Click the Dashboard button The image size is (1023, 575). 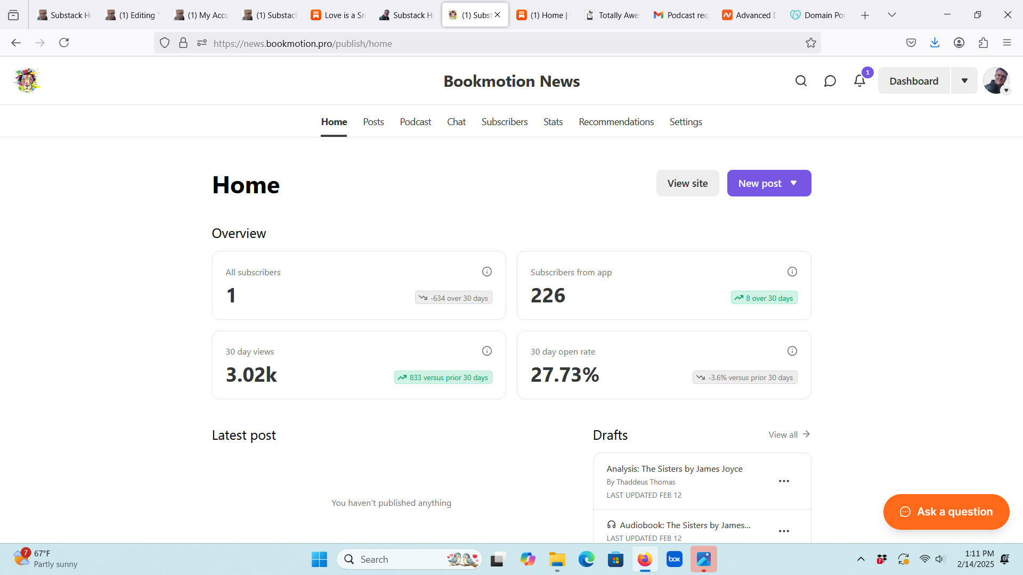coord(914,81)
